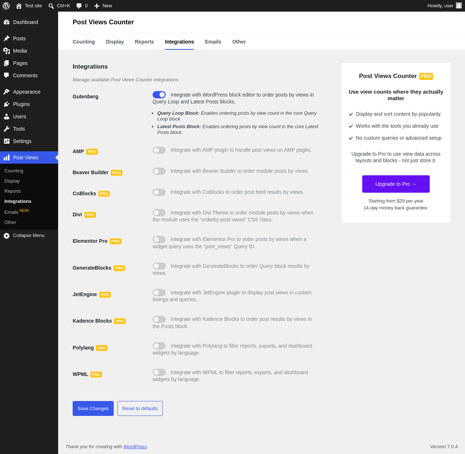This screenshot has height=454, width=465.
Task: Click the WordPress logo icon
Action: coord(6,6)
